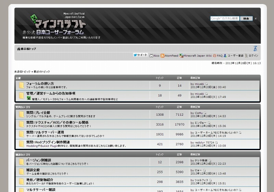Click folder icon for 地形／建築物紹介

pyautogui.click(x=21, y=181)
